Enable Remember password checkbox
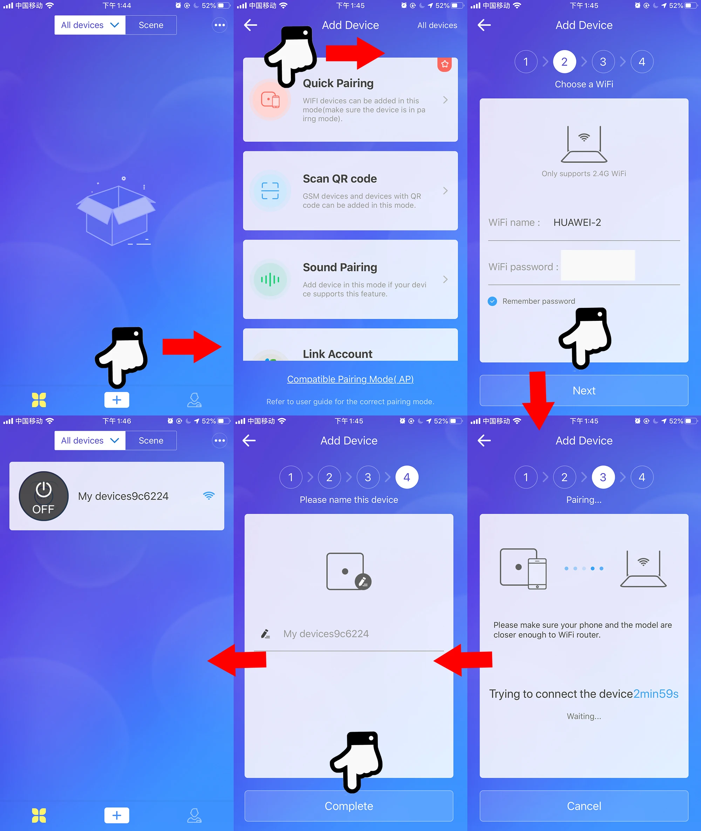701x831 pixels. 492,300
